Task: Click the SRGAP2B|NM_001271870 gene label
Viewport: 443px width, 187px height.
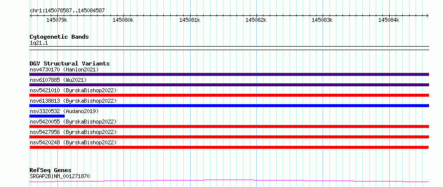Action: tap(60, 177)
